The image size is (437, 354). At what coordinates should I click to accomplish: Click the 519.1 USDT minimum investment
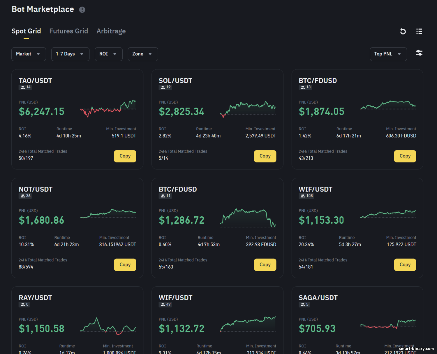click(x=124, y=136)
